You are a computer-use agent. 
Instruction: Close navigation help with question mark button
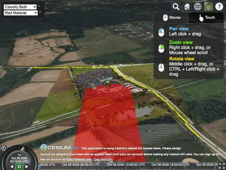coord(219,7)
